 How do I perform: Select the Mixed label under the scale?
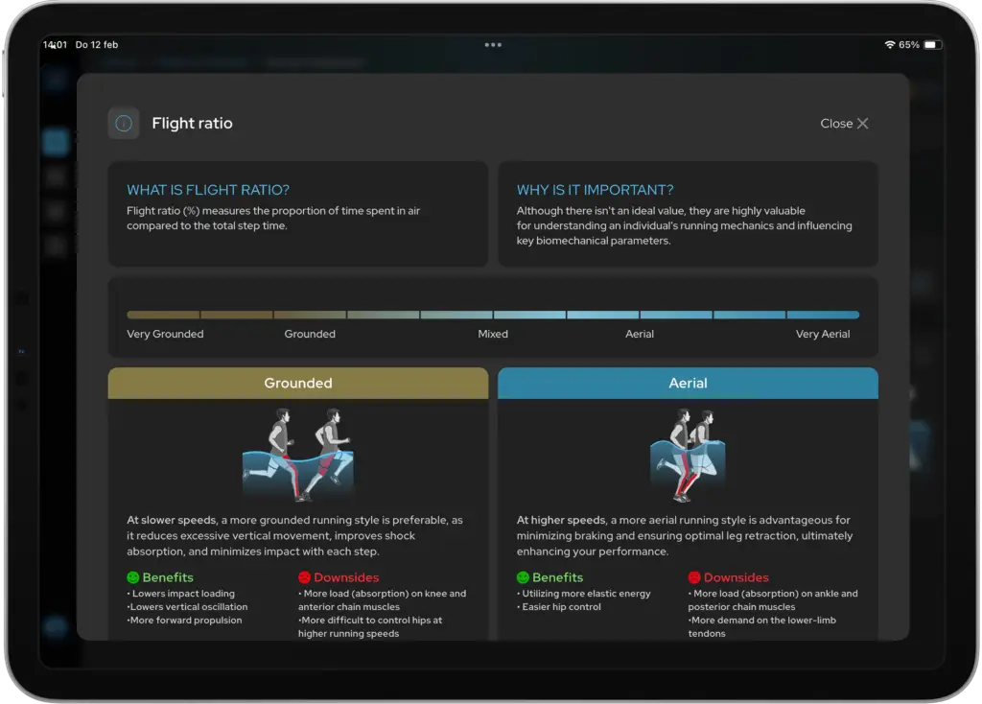(493, 334)
